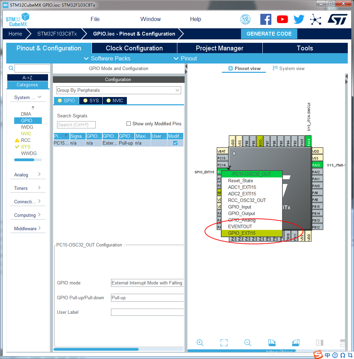Expand the Software Packs dropdown
354x359 pixels.
click(107, 58)
